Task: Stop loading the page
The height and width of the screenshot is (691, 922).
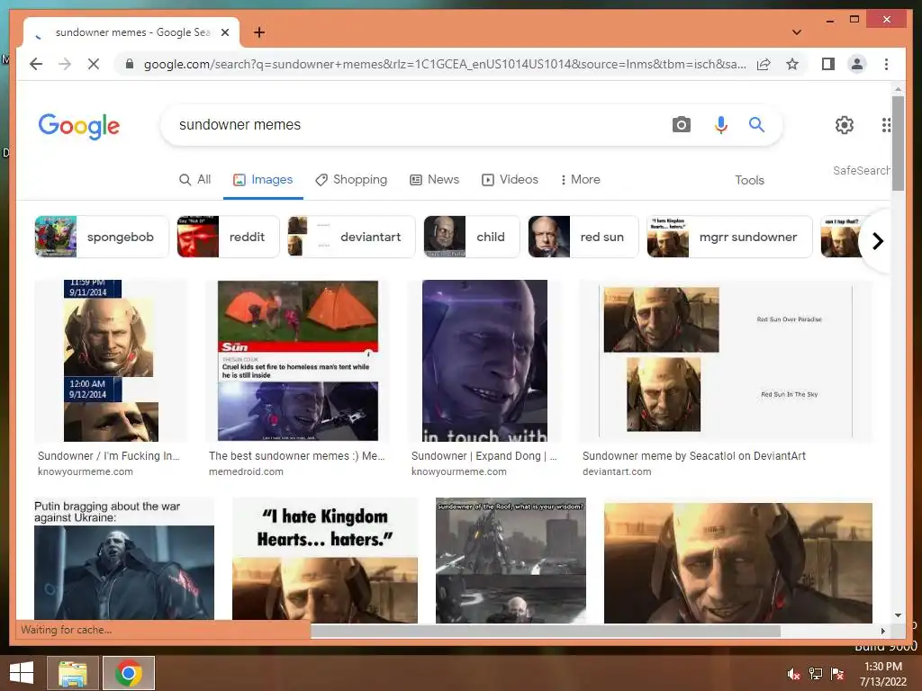Action: 94,64
